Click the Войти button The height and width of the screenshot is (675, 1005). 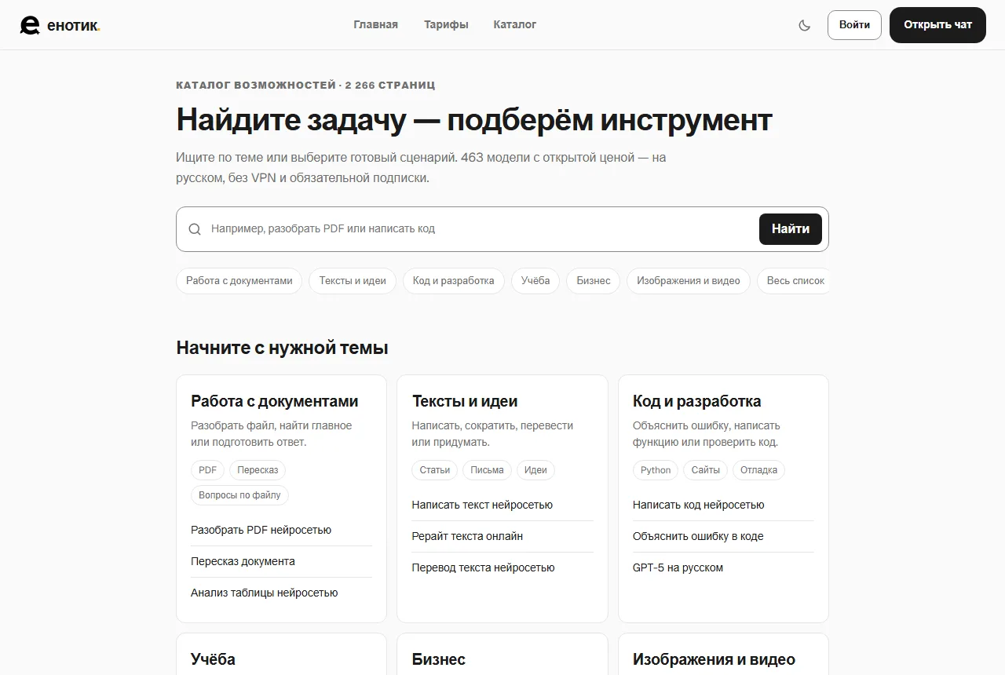854,25
